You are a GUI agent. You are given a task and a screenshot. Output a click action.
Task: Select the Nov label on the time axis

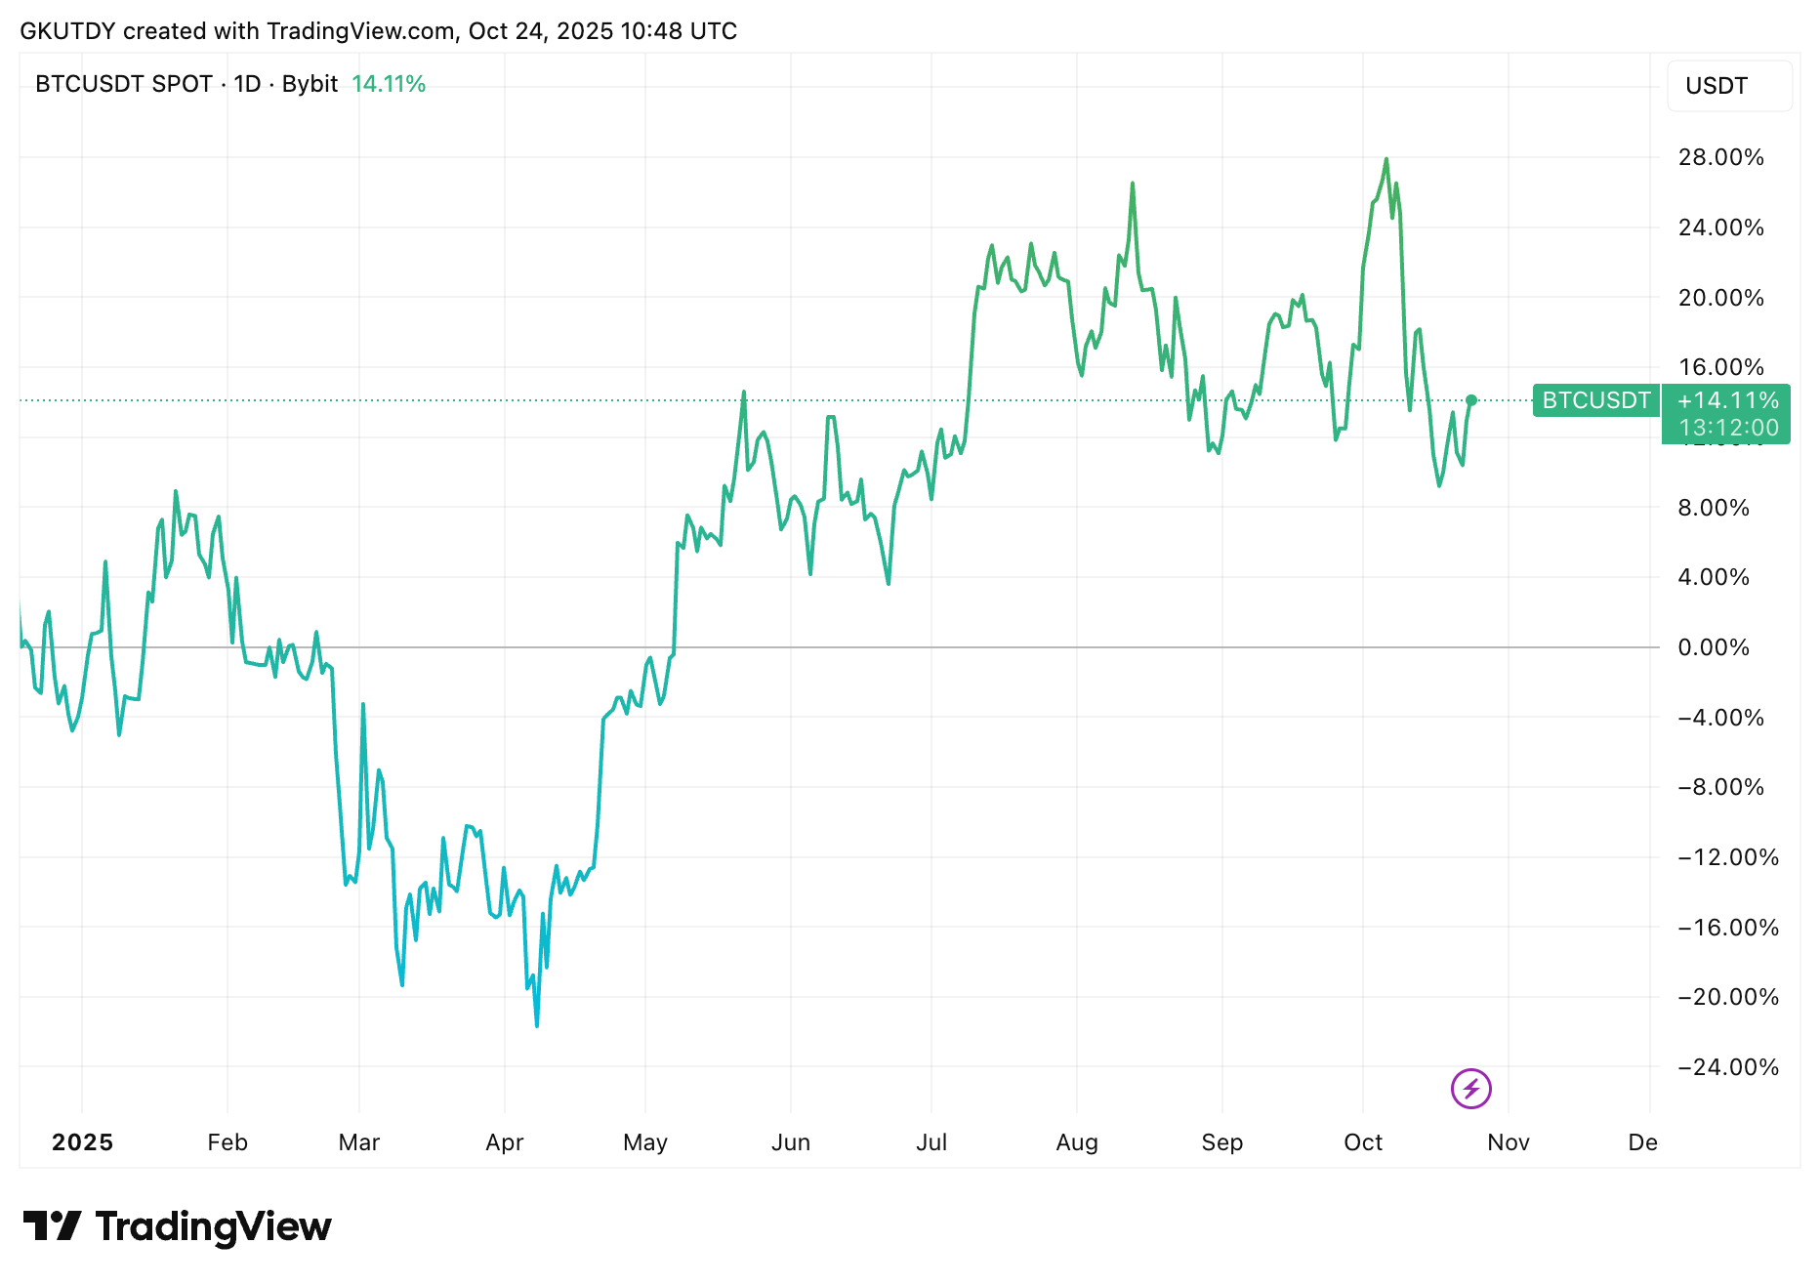(1509, 1142)
